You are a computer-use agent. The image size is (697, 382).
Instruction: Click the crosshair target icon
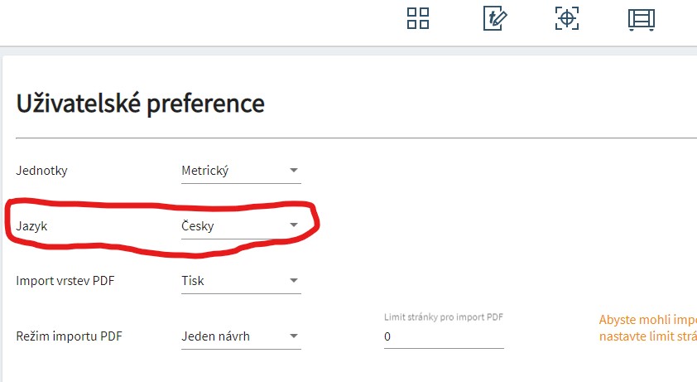click(x=566, y=18)
